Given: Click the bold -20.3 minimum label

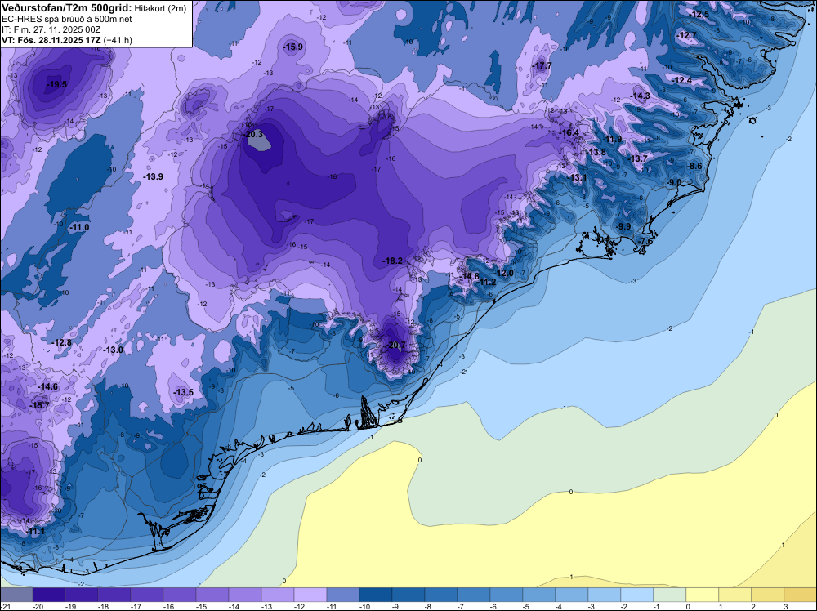Looking at the screenshot, I should click(253, 135).
